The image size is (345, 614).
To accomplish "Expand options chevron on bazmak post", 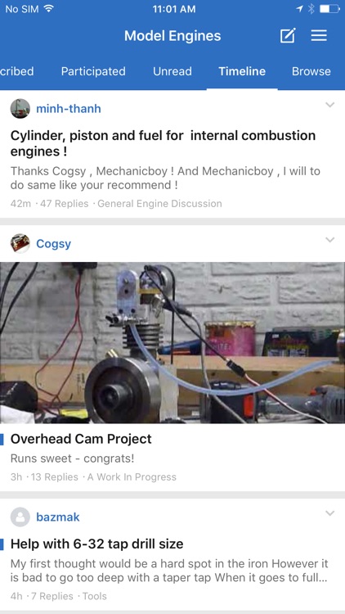I will click(x=330, y=513).
